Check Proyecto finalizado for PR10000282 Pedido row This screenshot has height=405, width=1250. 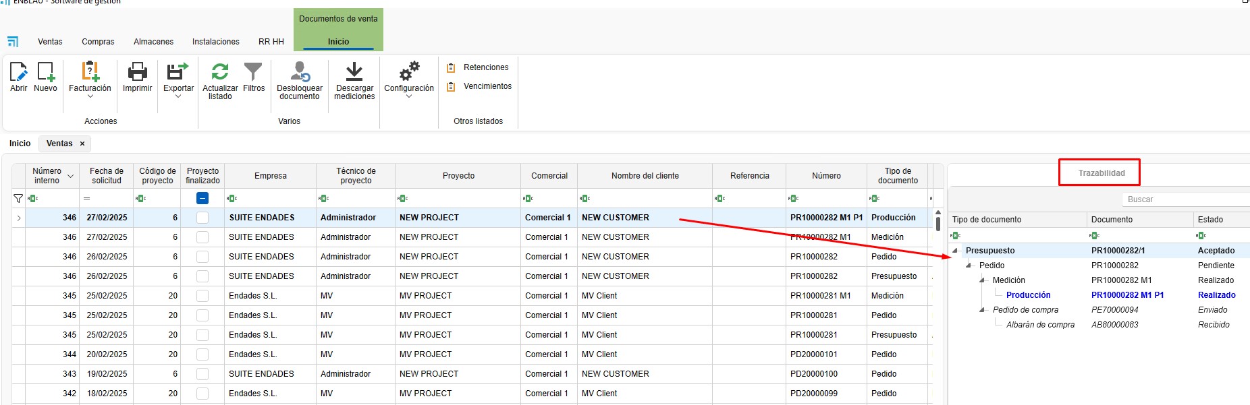202,257
